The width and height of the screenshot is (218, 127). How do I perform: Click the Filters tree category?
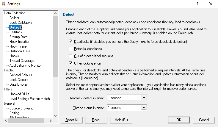tap(8, 89)
